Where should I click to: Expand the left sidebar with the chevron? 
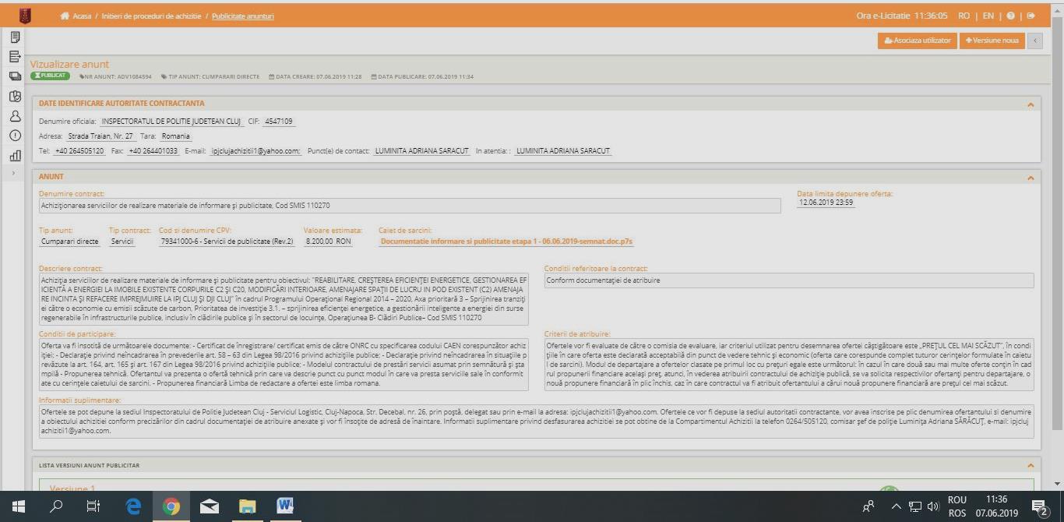click(x=14, y=173)
